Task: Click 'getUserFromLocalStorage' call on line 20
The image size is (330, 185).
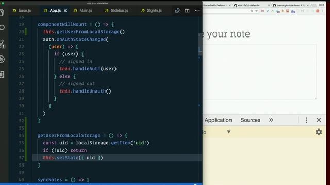Action: [x=88, y=32]
